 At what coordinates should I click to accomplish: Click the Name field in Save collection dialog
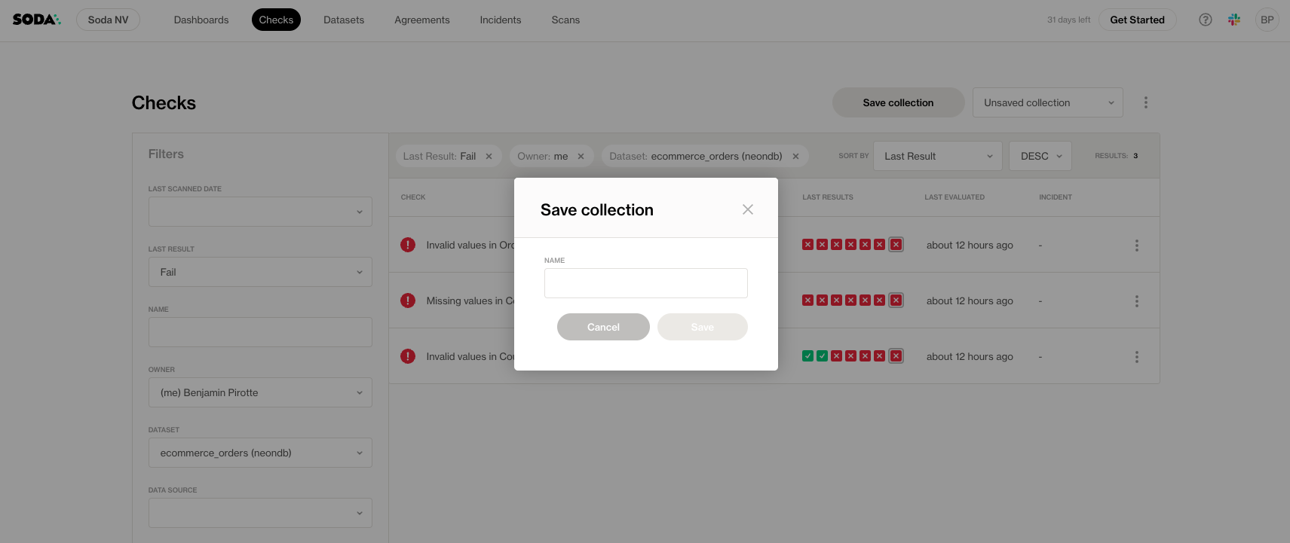645,283
